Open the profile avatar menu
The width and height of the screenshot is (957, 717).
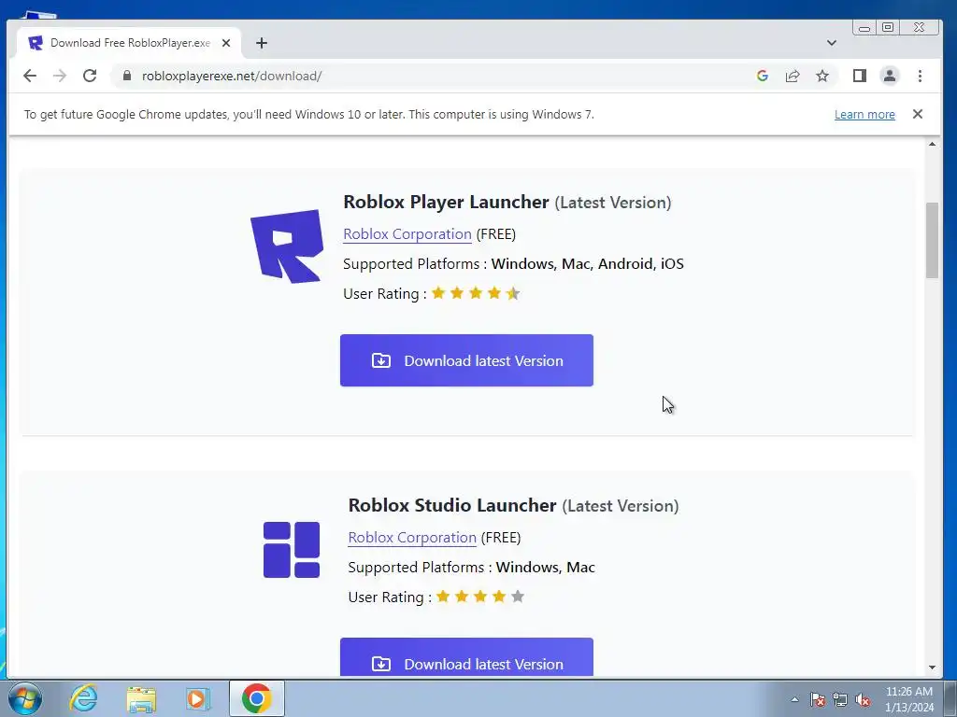tap(890, 76)
